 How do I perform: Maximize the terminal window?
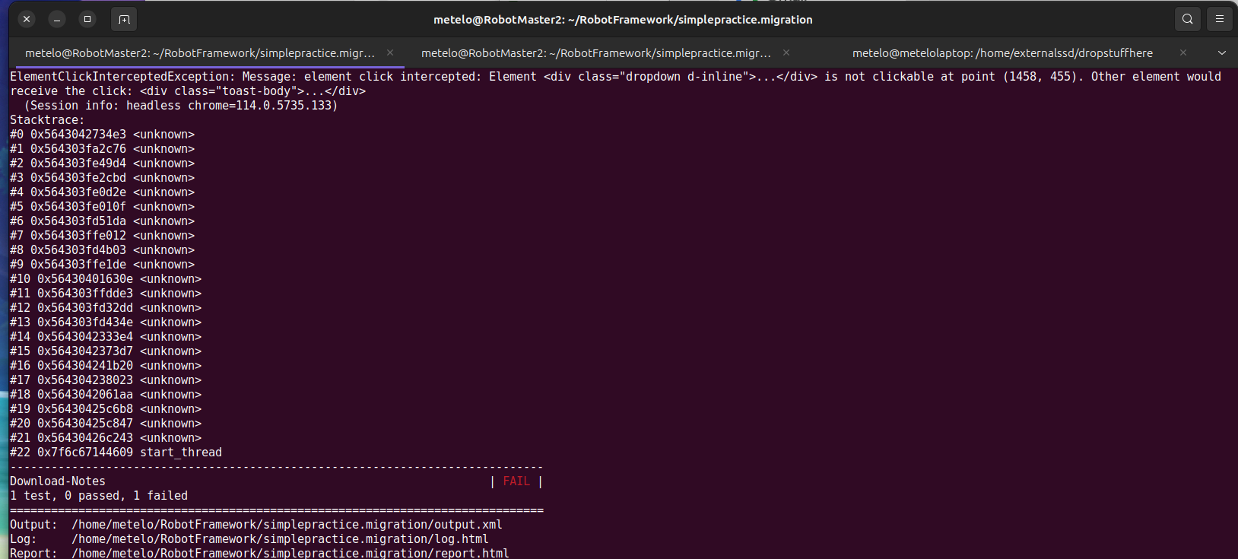[87, 19]
